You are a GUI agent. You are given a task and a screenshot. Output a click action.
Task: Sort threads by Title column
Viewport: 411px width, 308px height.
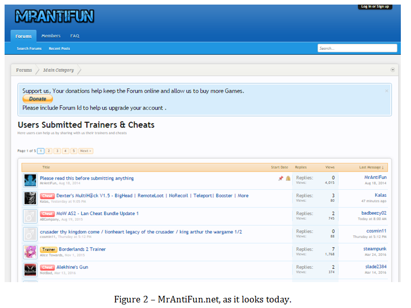pos(46,167)
